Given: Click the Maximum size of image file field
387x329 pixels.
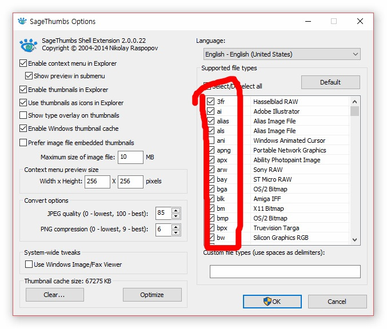Looking at the screenshot, I should tap(130, 157).
